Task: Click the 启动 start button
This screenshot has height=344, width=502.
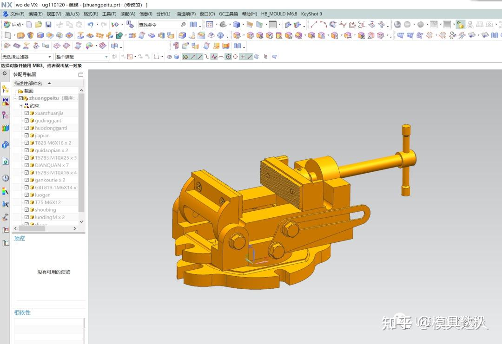Action: pyautogui.click(x=13, y=24)
